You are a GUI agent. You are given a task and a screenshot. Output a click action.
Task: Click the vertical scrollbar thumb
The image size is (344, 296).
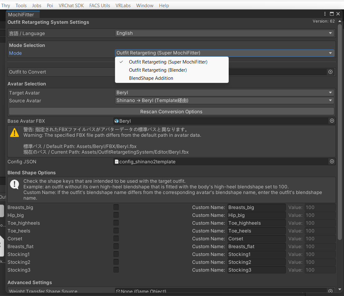coord(340,132)
